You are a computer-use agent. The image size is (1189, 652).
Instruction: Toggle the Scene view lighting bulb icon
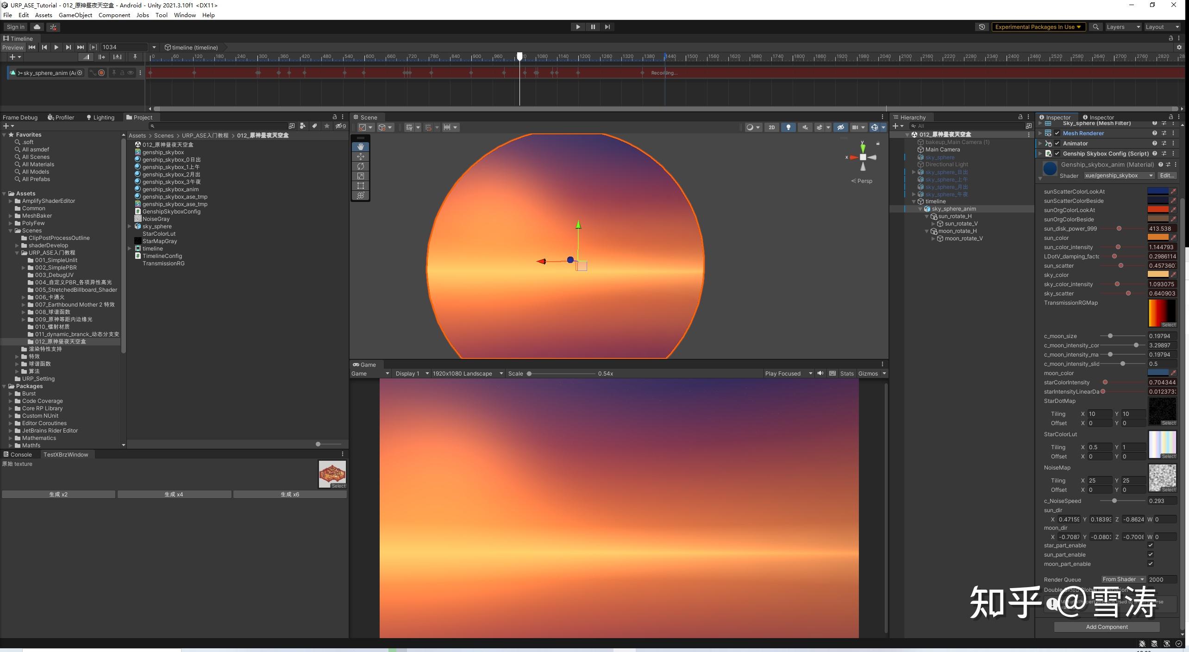788,127
